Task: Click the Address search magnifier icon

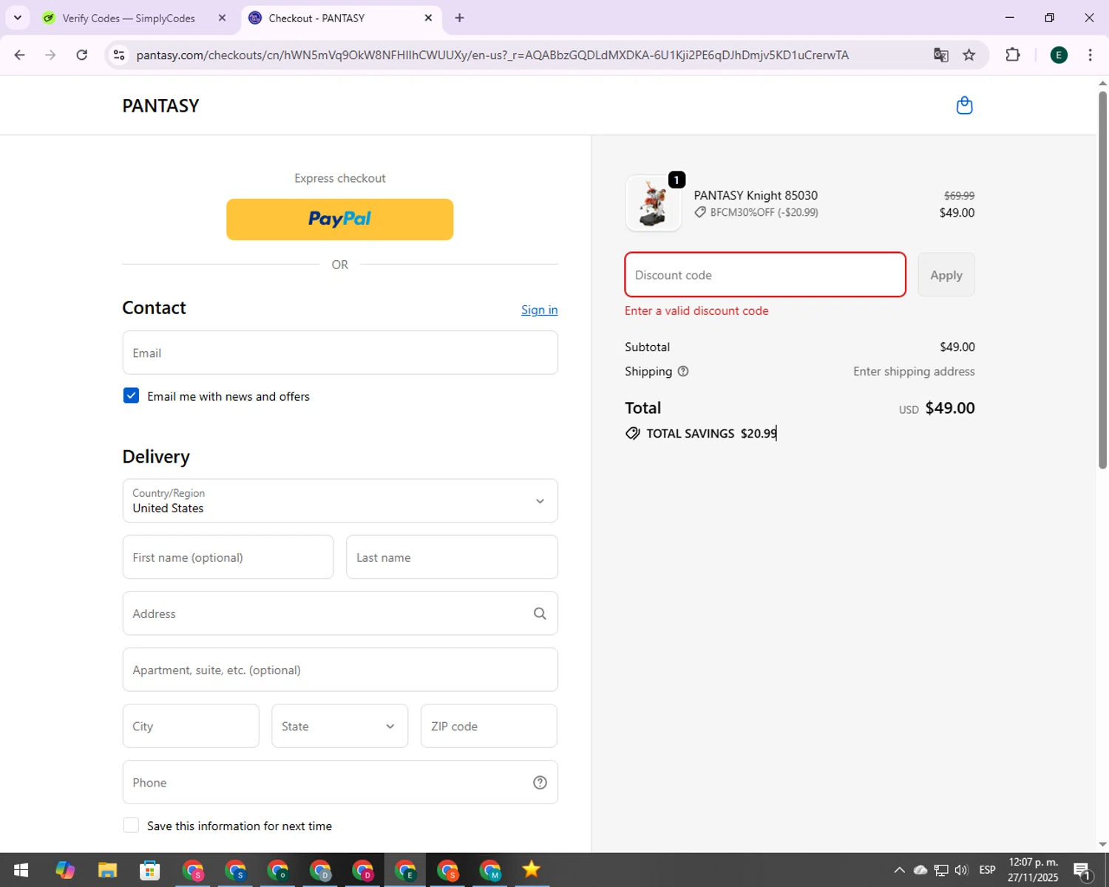Action: click(540, 614)
